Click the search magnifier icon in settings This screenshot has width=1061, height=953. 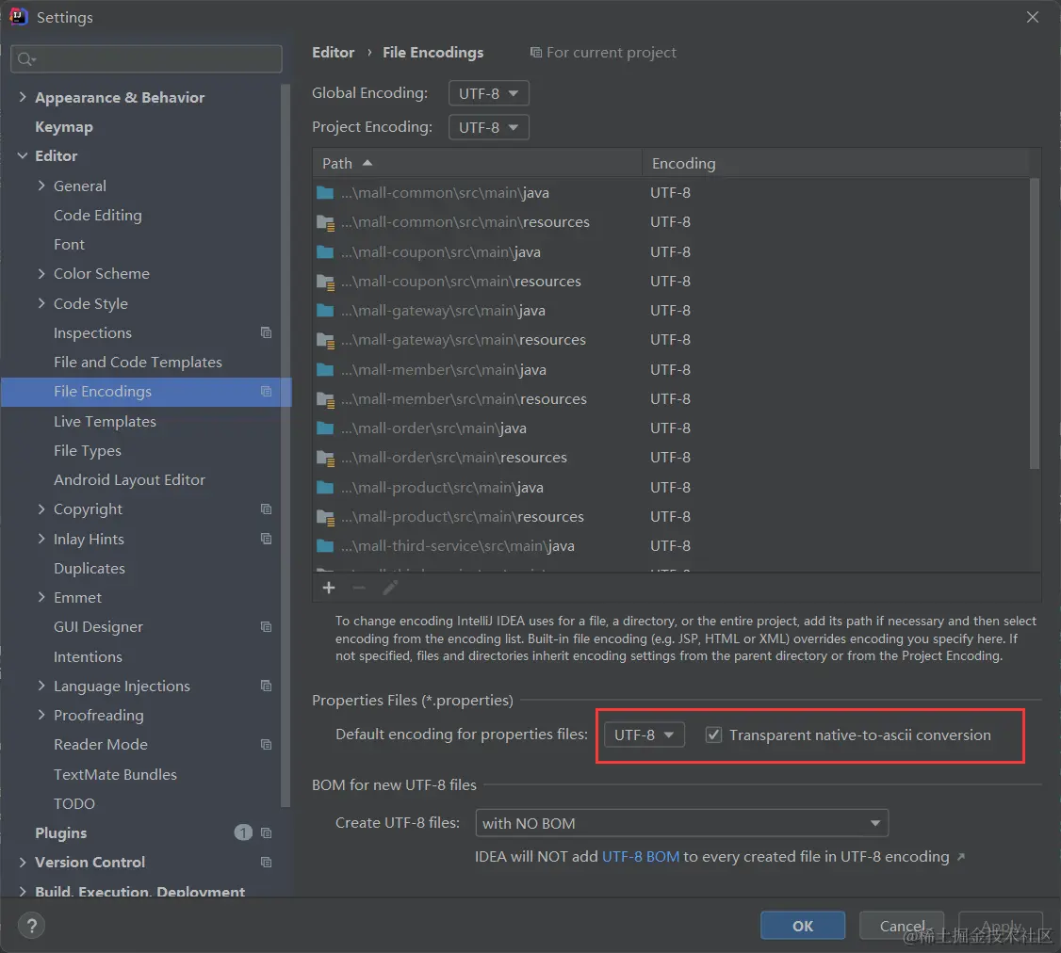click(25, 58)
